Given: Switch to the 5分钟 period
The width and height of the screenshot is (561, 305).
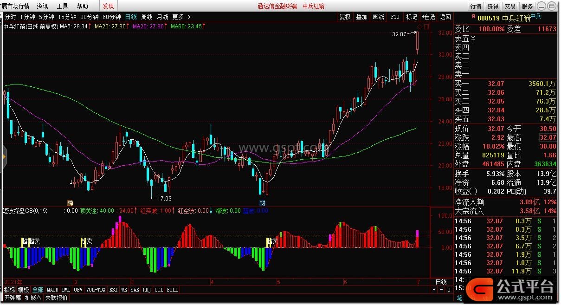Looking at the screenshot, I should pyautogui.click(x=46, y=17).
